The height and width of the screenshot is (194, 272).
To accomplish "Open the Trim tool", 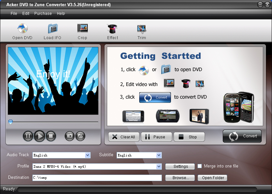I will click(142, 31).
